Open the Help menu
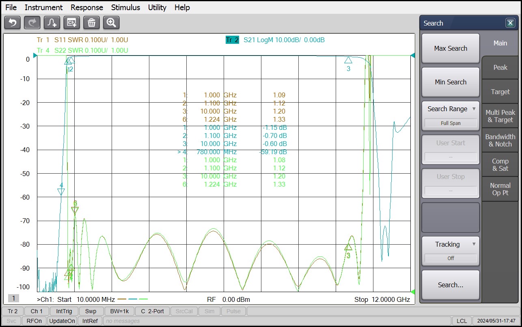Viewport: 522px width, 327px height. point(182,7)
